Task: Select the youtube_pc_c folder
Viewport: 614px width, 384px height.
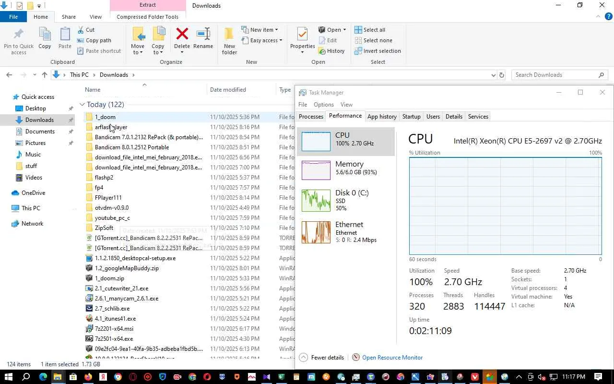Action: [112, 218]
